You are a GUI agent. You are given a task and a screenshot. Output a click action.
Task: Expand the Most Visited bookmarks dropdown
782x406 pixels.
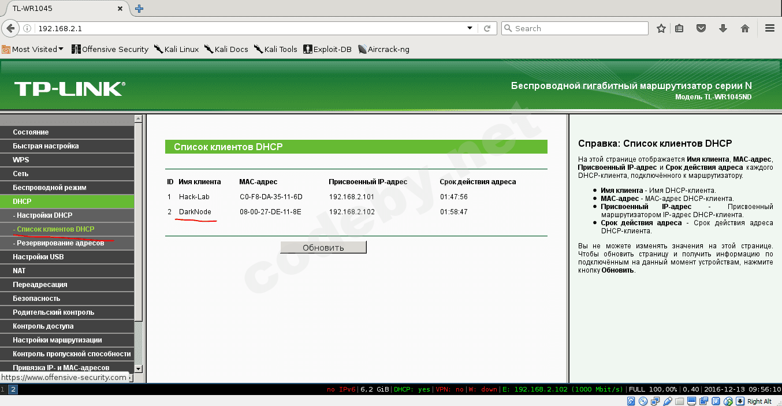tap(33, 49)
